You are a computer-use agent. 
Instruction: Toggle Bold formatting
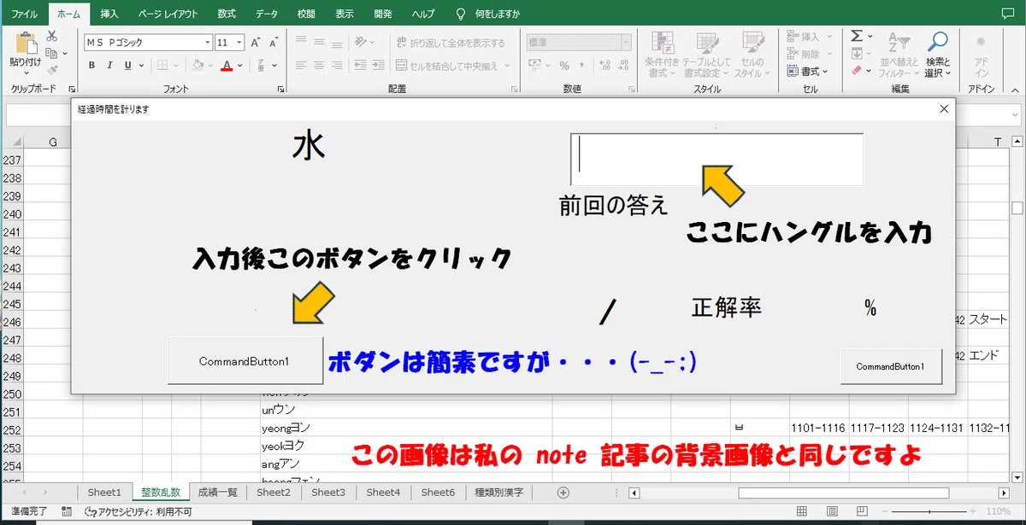tap(91, 65)
